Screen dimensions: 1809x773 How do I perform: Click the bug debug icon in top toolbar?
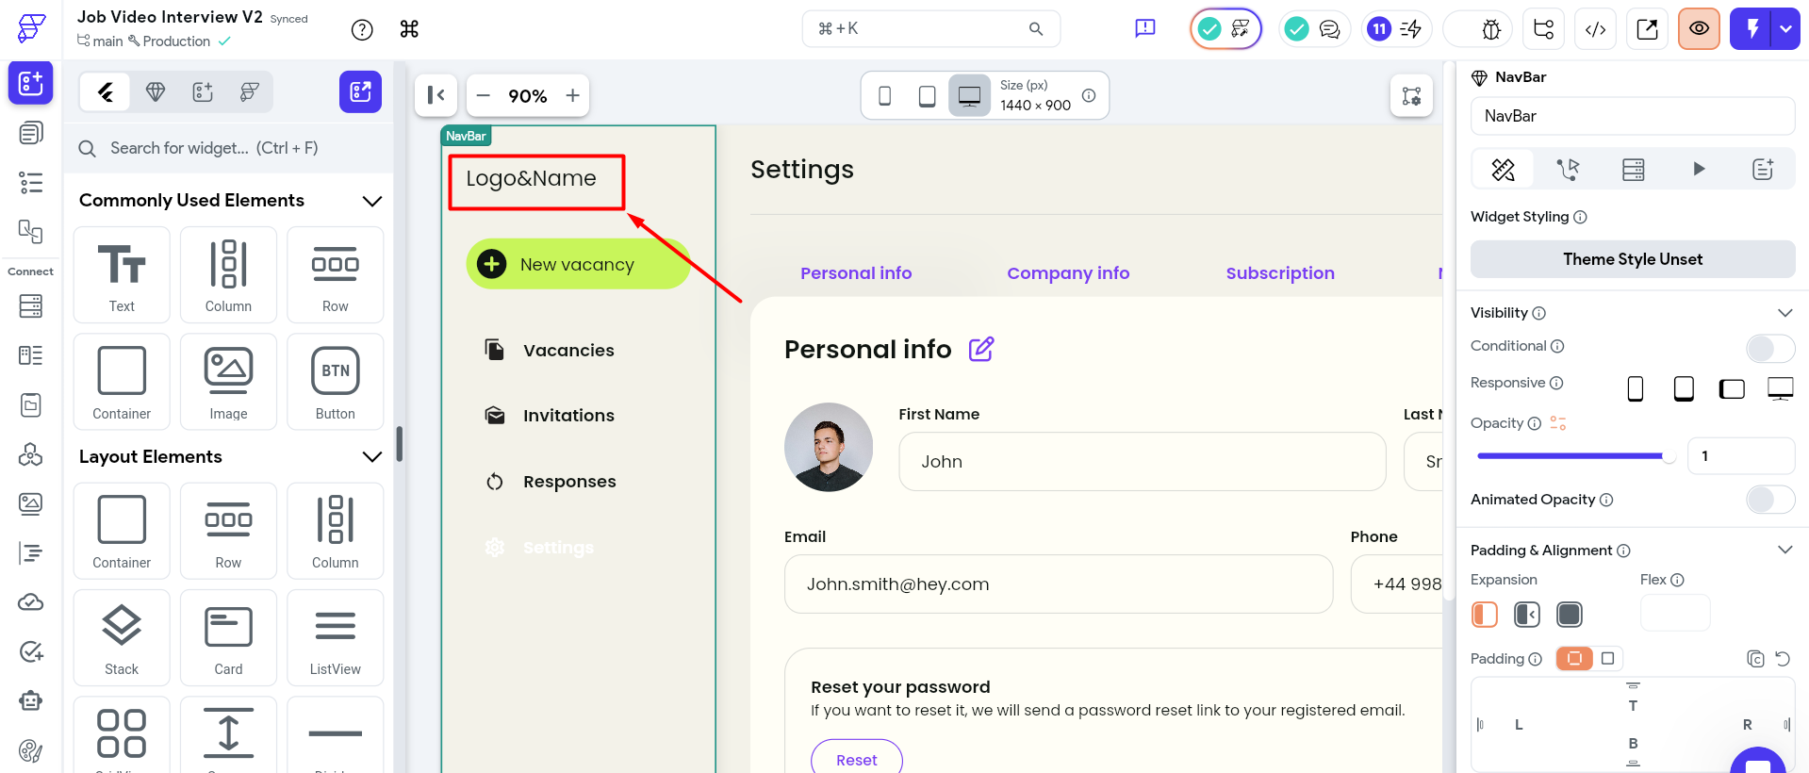coord(1490,29)
